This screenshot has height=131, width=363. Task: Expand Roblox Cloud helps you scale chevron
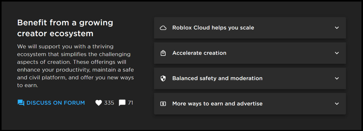(337, 28)
